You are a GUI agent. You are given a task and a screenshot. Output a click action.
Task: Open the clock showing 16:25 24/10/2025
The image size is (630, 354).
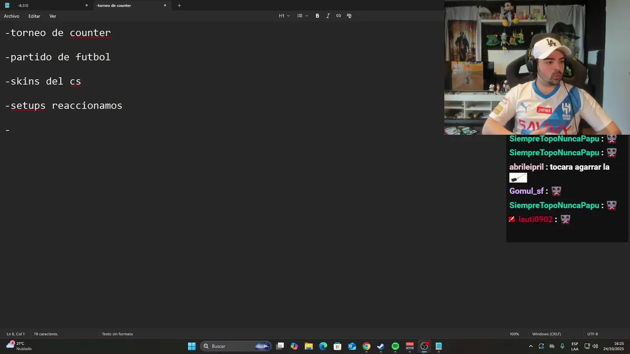pos(614,346)
